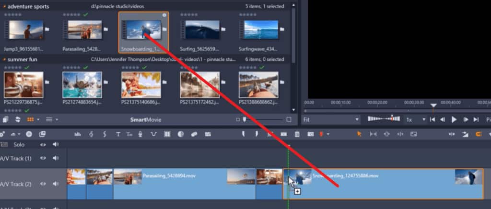
Task: Mute audio on A/V Track (2)
Action: click(56, 184)
